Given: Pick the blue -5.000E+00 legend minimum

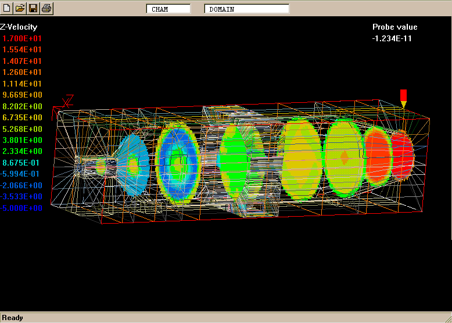Looking at the screenshot, I should click(x=21, y=208).
